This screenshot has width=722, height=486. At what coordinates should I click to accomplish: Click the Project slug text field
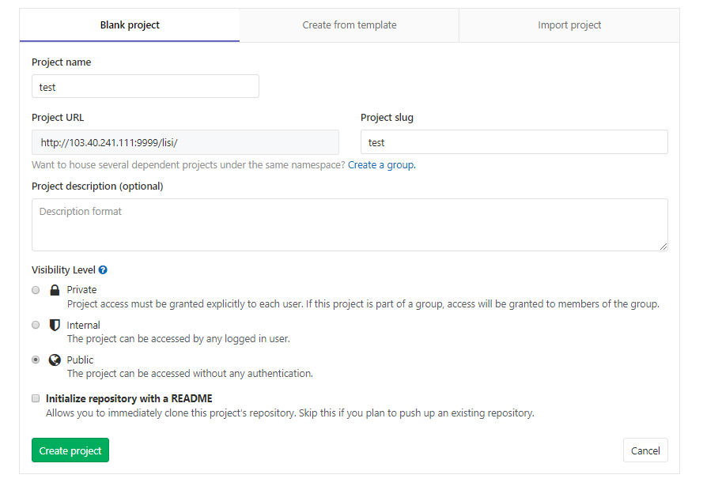click(x=514, y=142)
